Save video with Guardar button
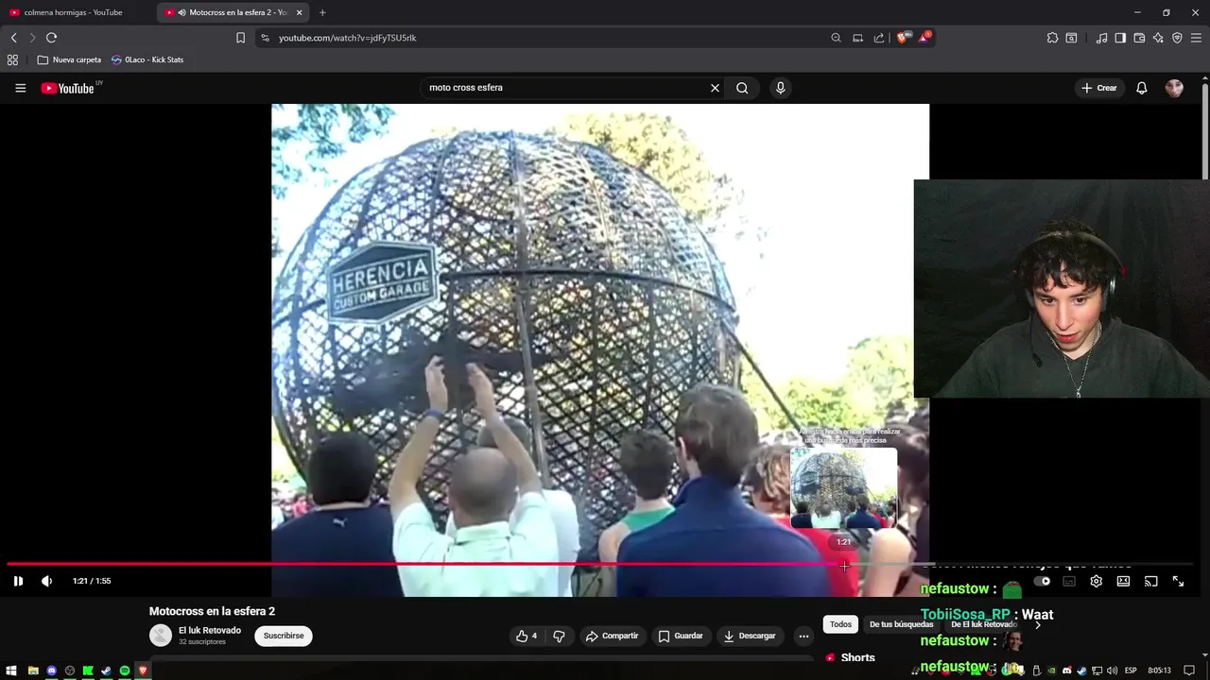The height and width of the screenshot is (680, 1210). pyautogui.click(x=681, y=636)
